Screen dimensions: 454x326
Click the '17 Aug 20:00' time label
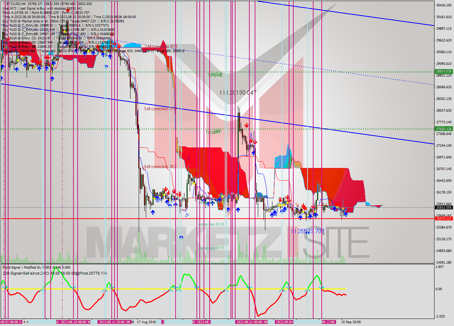pyautogui.click(x=146, y=322)
